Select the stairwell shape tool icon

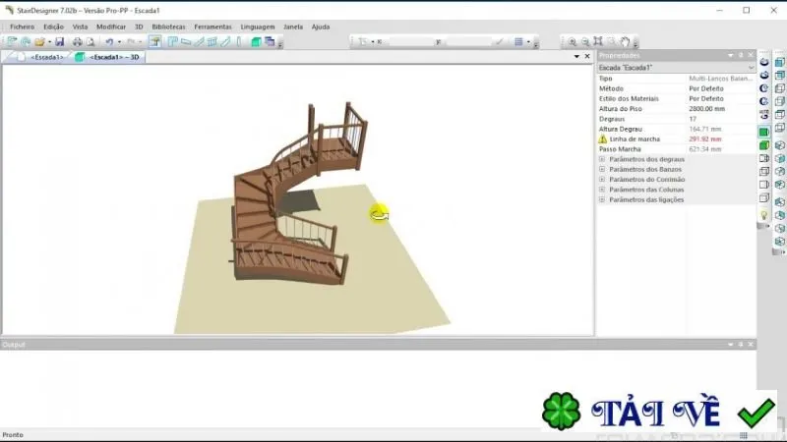pyautogui.click(x=173, y=41)
